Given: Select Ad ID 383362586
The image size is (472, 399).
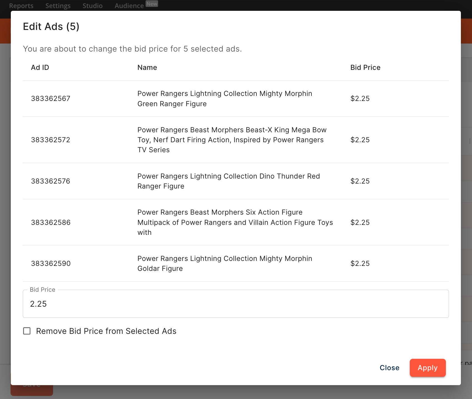Looking at the screenshot, I should coord(51,222).
